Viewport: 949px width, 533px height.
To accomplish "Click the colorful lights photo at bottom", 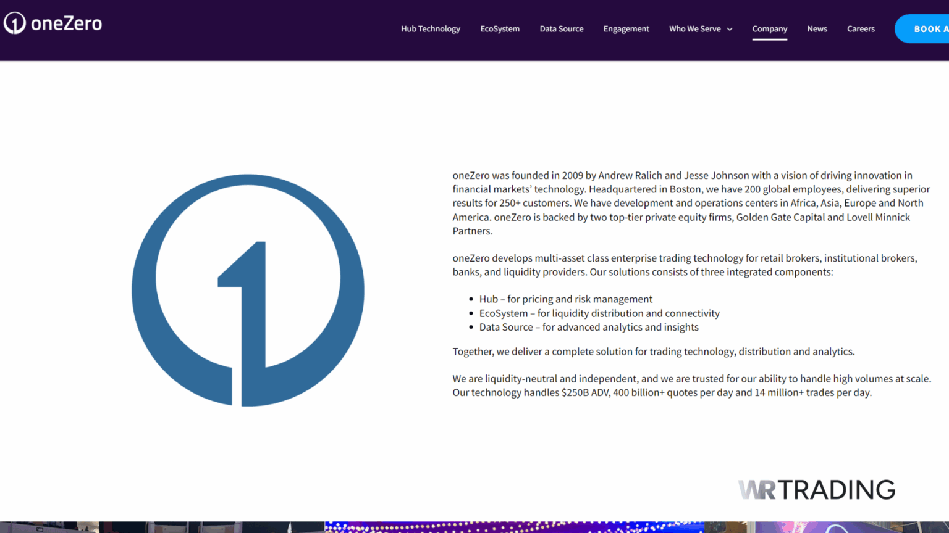I will [513, 527].
